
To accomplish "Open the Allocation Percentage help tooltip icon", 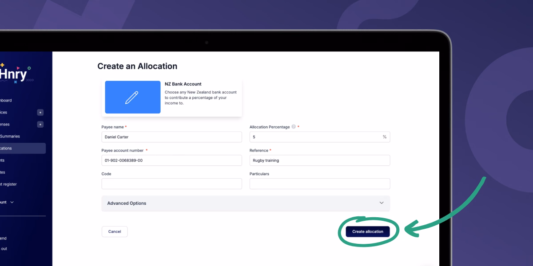I will click(294, 127).
